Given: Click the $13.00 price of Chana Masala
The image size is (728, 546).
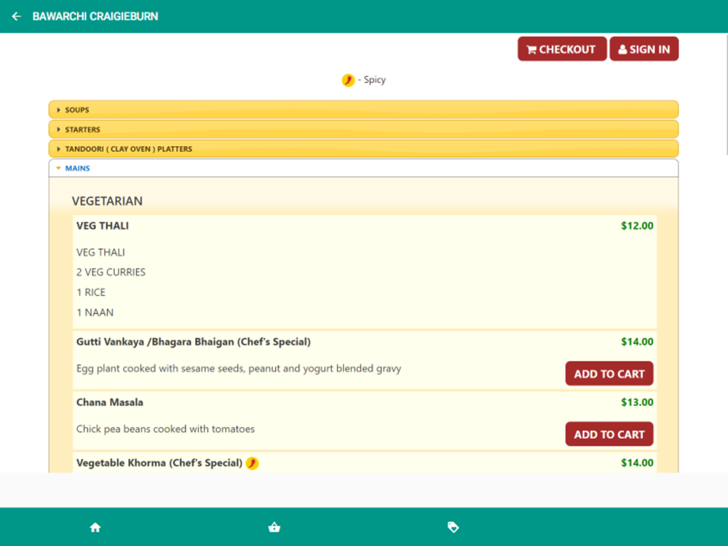Looking at the screenshot, I should pyautogui.click(x=637, y=402).
